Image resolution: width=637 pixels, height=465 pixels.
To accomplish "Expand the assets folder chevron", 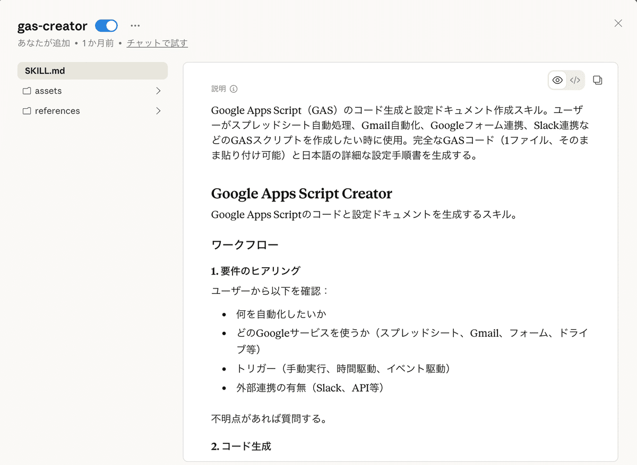I will (158, 91).
